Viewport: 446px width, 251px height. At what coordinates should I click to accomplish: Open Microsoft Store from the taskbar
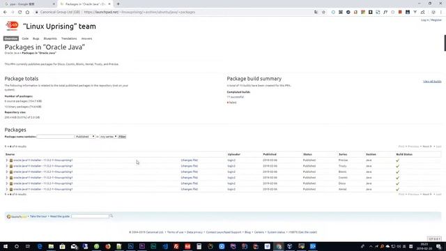click(62, 246)
